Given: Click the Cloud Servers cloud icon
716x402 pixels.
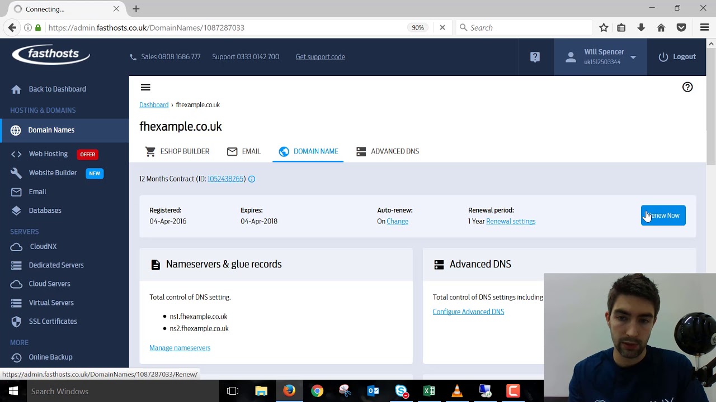Looking at the screenshot, I should pyautogui.click(x=16, y=284).
